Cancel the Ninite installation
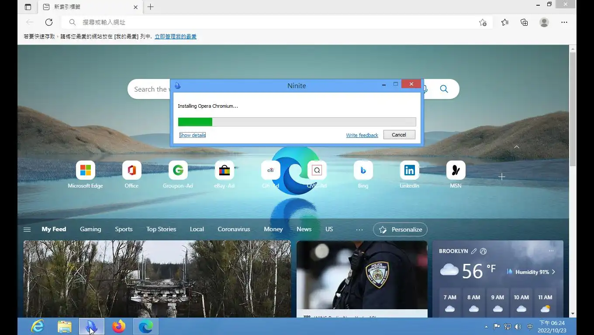This screenshot has height=335, width=594. click(x=399, y=135)
